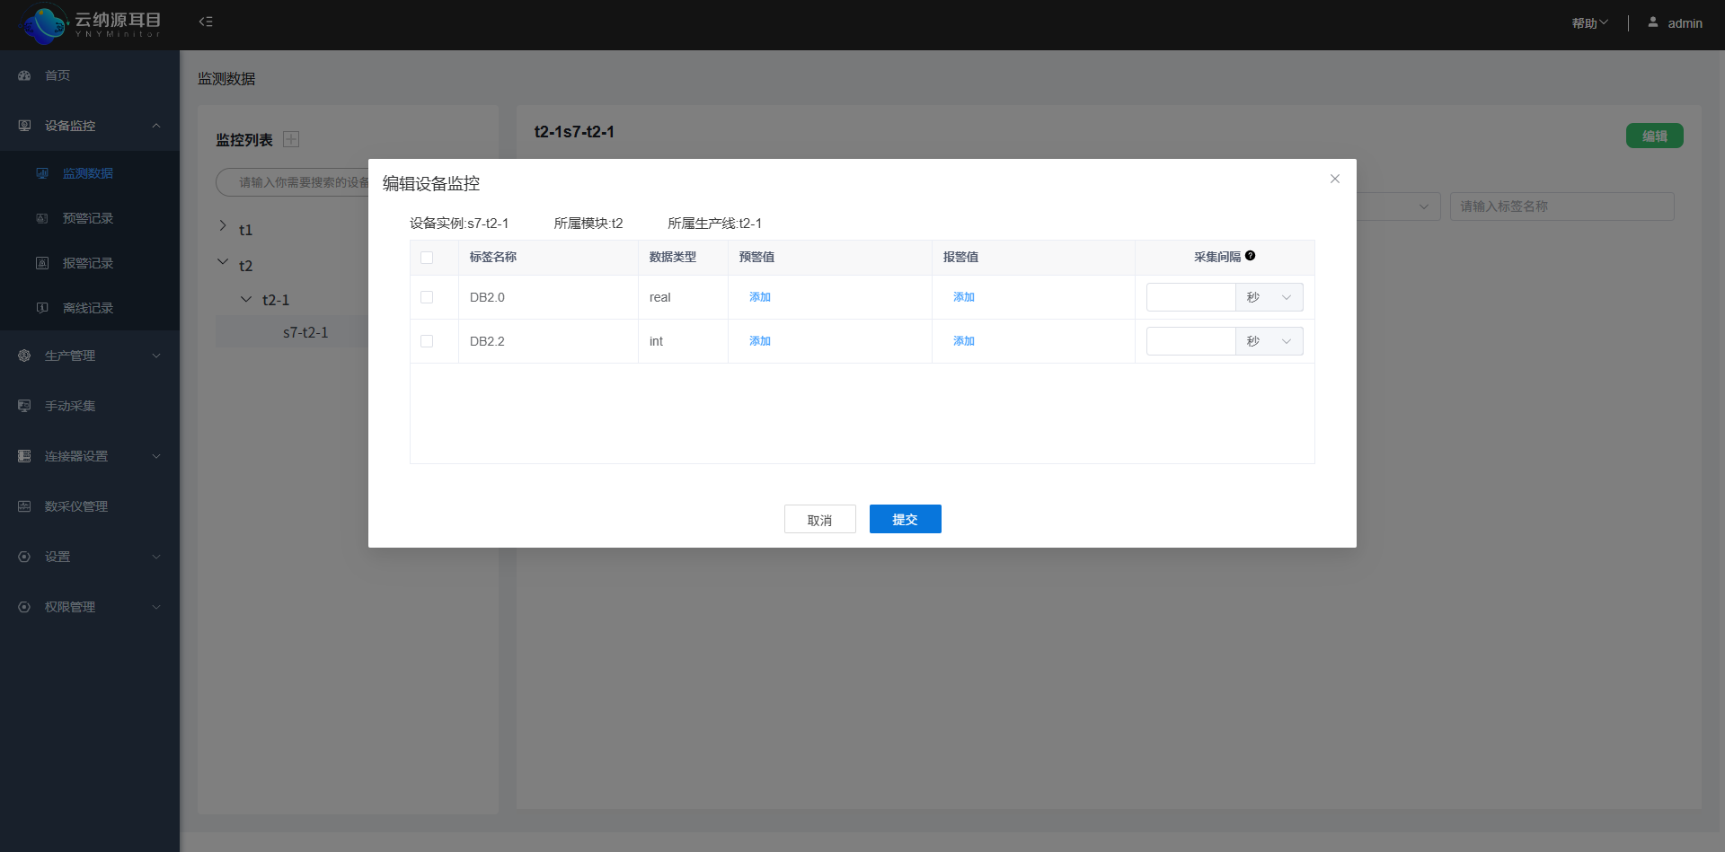The height and width of the screenshot is (852, 1725).
Task: Open the 手动采集 sidebar icon
Action: (x=23, y=406)
